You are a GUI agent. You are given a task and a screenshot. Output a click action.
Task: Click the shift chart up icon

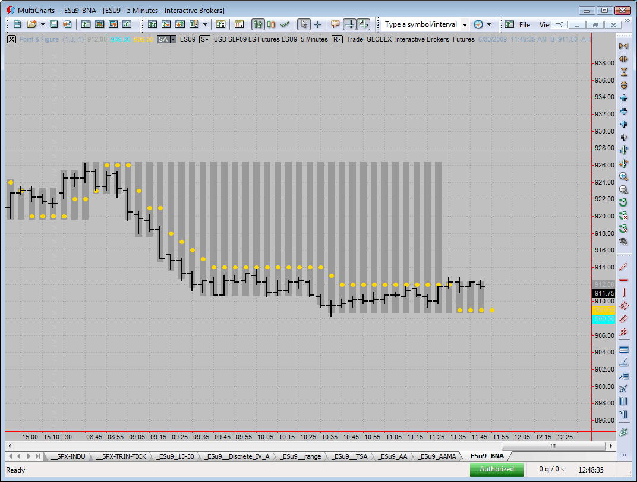pos(623,98)
